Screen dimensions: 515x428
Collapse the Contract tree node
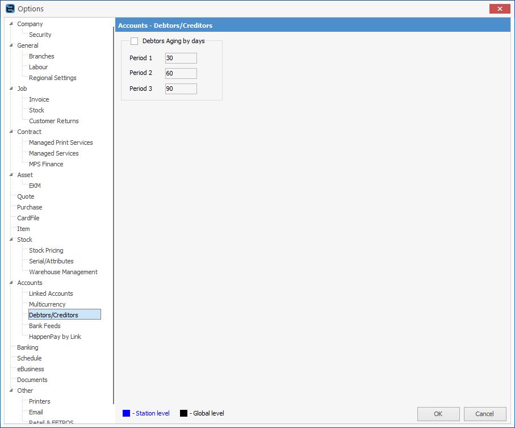11,131
